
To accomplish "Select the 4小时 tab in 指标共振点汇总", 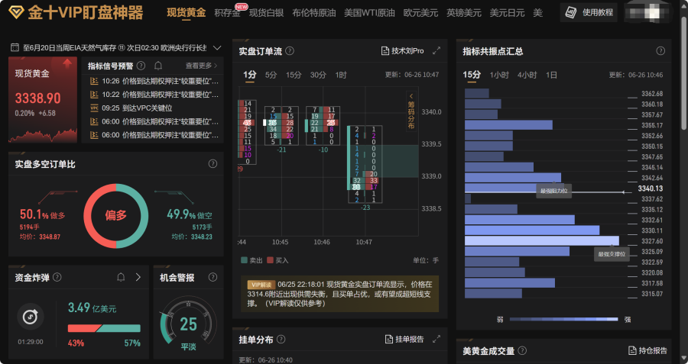I will point(527,75).
